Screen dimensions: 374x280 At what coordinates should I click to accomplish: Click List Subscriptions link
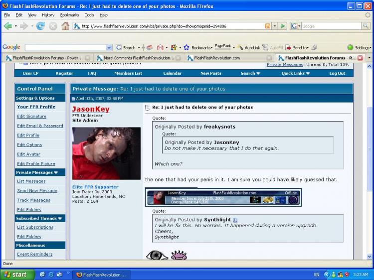35,227
